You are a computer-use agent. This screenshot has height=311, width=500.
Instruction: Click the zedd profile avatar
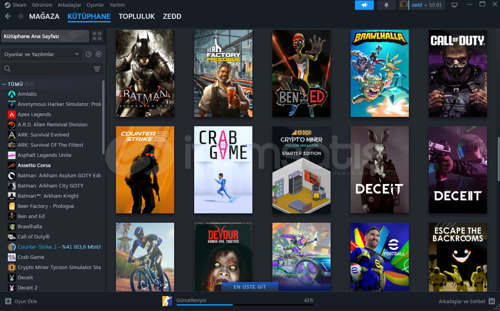(404, 5)
